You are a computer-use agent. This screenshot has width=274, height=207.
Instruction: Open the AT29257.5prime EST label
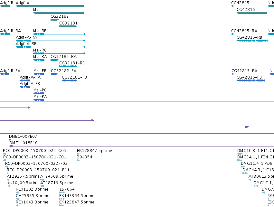(23, 176)
